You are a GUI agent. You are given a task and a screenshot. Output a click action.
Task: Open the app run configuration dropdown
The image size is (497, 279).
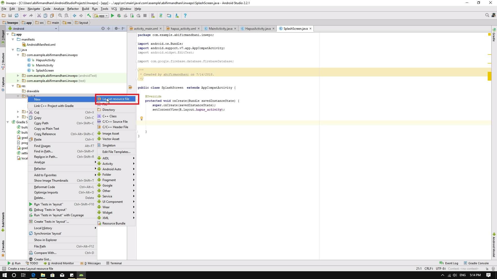pyautogui.click(x=101, y=16)
